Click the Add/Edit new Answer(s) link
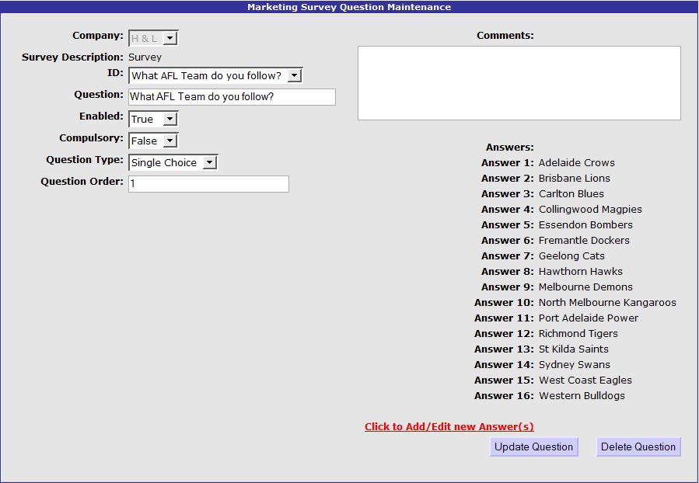This screenshot has height=483, width=699. pos(449,426)
